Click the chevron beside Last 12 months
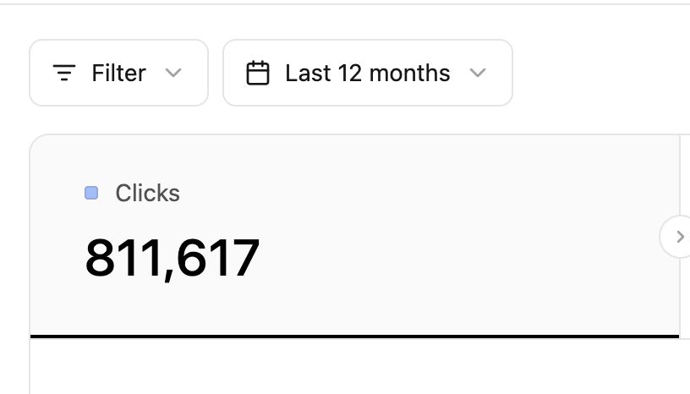This screenshot has width=690, height=394. point(478,73)
